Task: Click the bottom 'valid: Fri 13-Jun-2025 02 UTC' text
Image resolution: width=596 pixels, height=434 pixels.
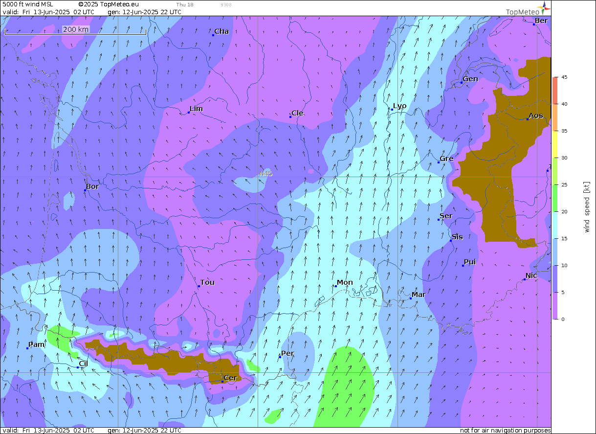Action: 48,431
